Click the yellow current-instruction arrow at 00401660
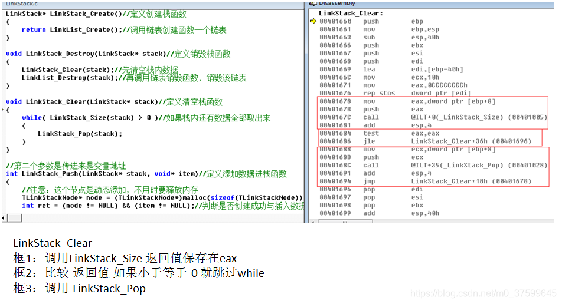Viewport: 562px width, 304px height. (x=313, y=21)
